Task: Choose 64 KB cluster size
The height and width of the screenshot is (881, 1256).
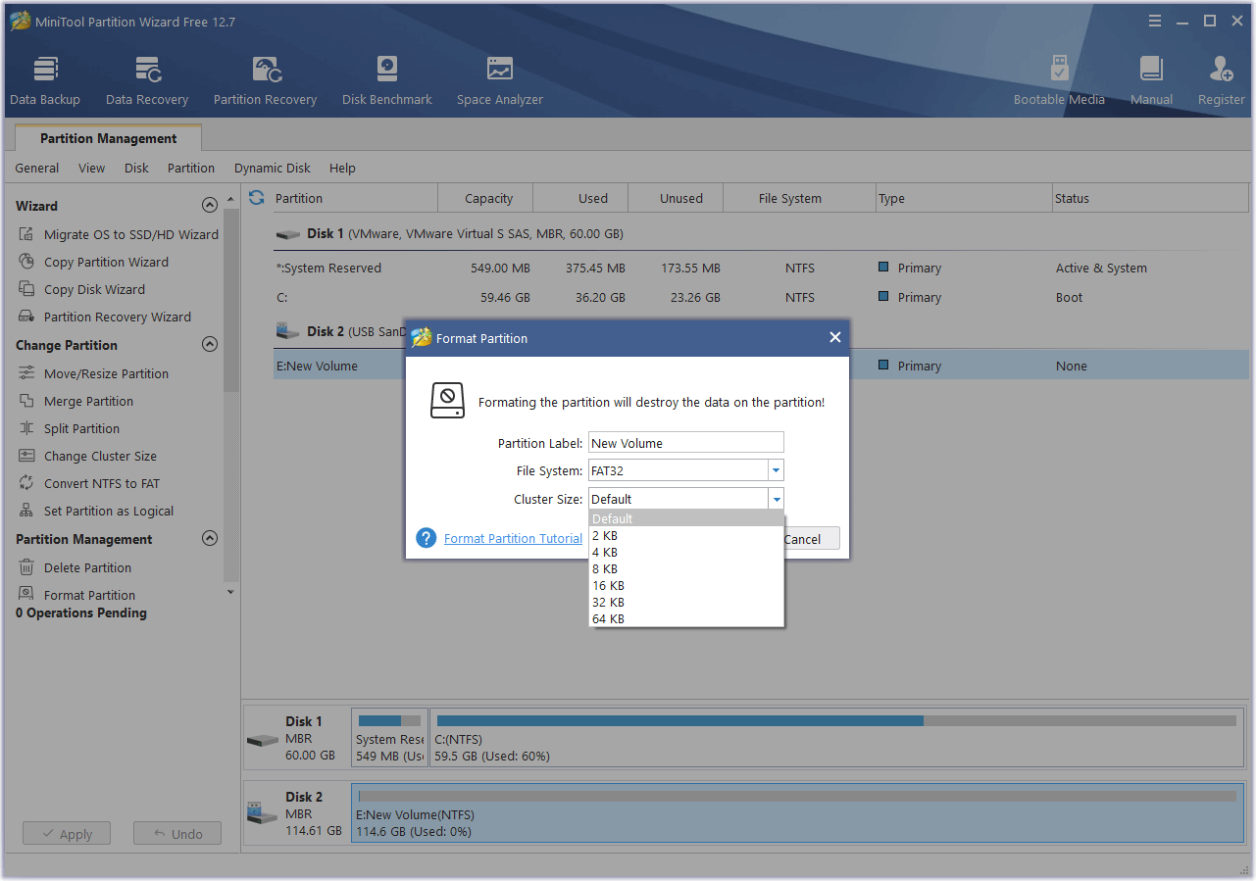Action: point(686,618)
